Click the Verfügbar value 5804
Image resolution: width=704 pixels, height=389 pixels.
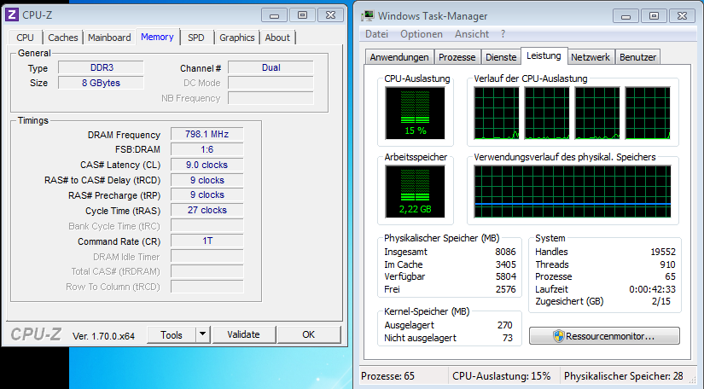click(x=505, y=277)
